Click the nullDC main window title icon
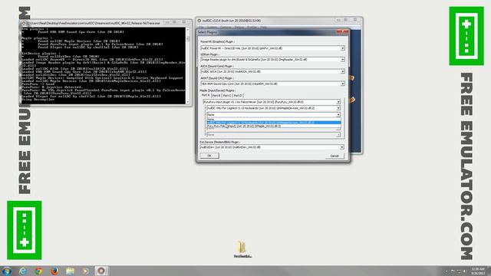The width and height of the screenshot is (491, 276). tap(199, 21)
